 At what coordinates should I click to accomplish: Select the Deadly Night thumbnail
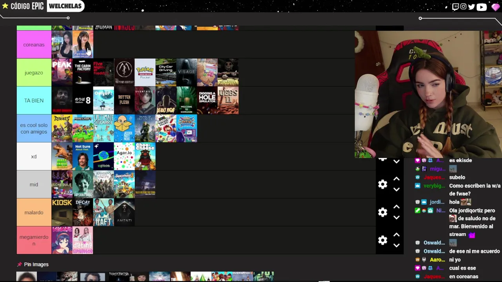click(x=166, y=101)
